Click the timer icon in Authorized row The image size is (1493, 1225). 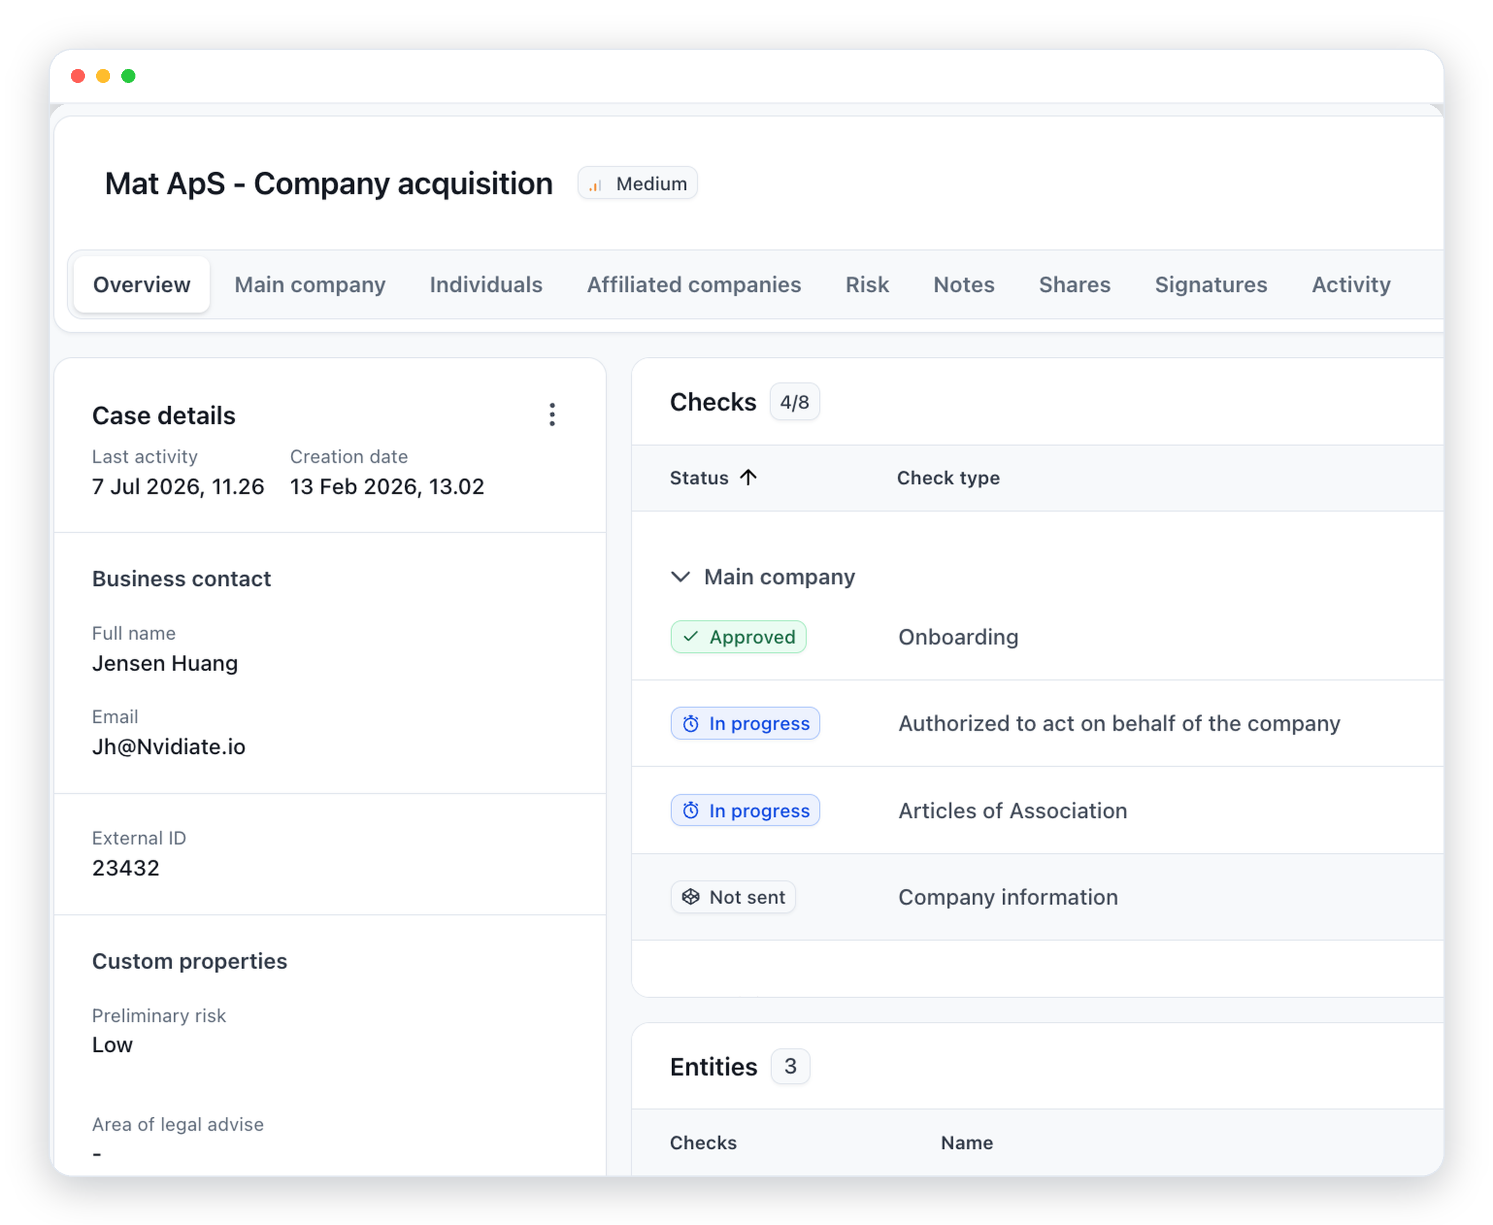691,724
